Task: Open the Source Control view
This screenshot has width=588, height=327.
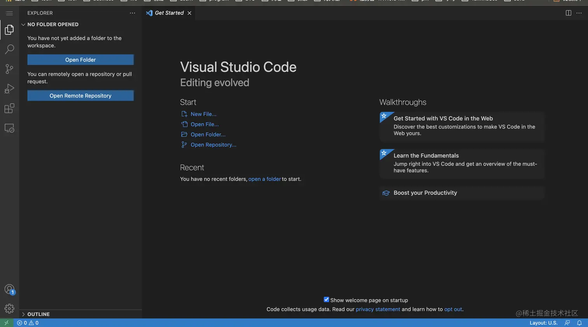Action: (x=9, y=69)
